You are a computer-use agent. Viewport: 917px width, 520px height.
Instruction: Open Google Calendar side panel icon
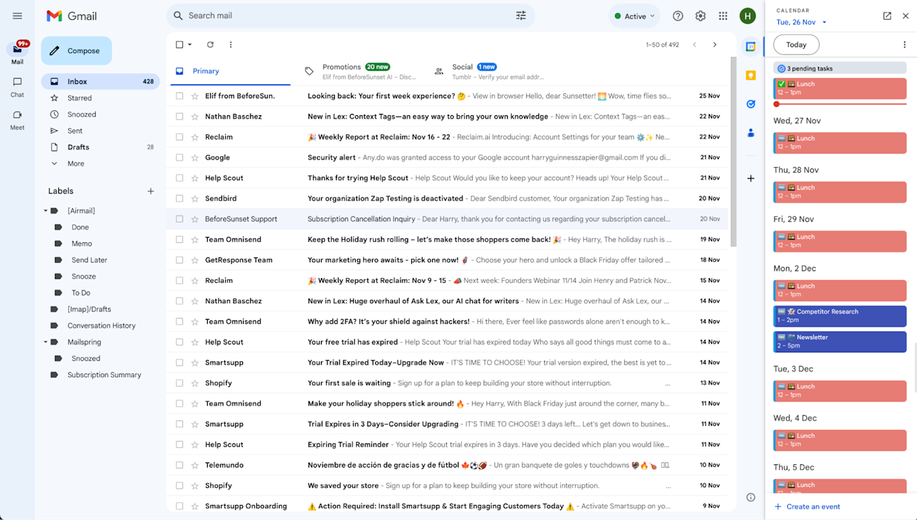[x=751, y=46]
